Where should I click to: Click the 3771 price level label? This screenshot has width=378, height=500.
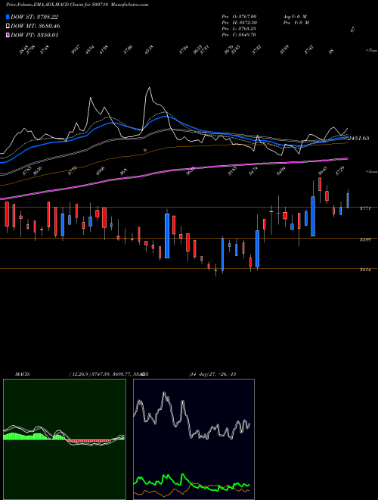pos(364,208)
